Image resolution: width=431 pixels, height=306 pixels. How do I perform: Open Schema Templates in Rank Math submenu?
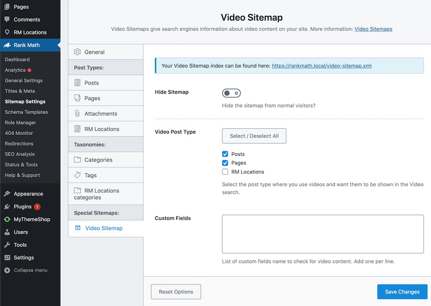coord(26,112)
